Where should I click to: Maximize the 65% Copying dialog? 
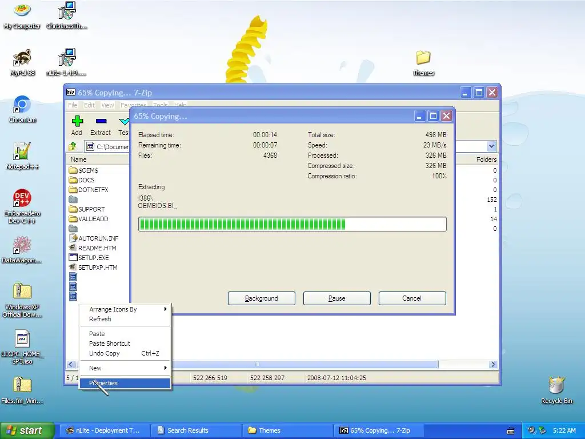(x=433, y=116)
